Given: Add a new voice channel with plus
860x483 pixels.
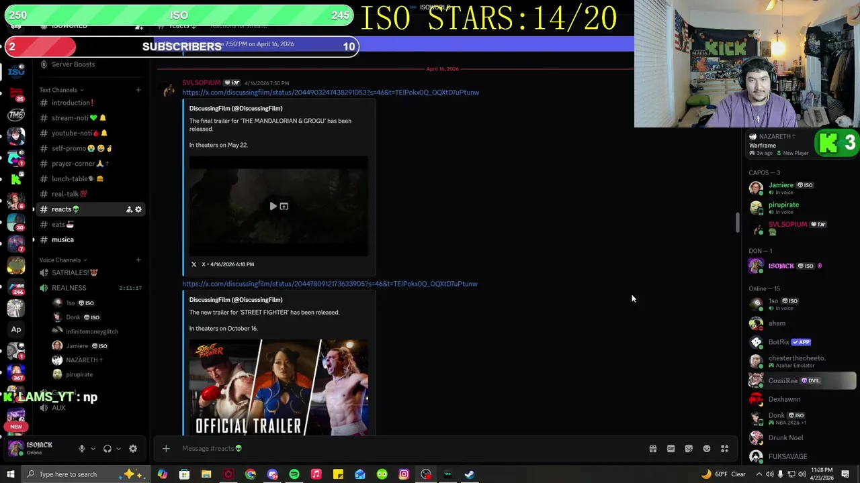Looking at the screenshot, I should [x=138, y=260].
